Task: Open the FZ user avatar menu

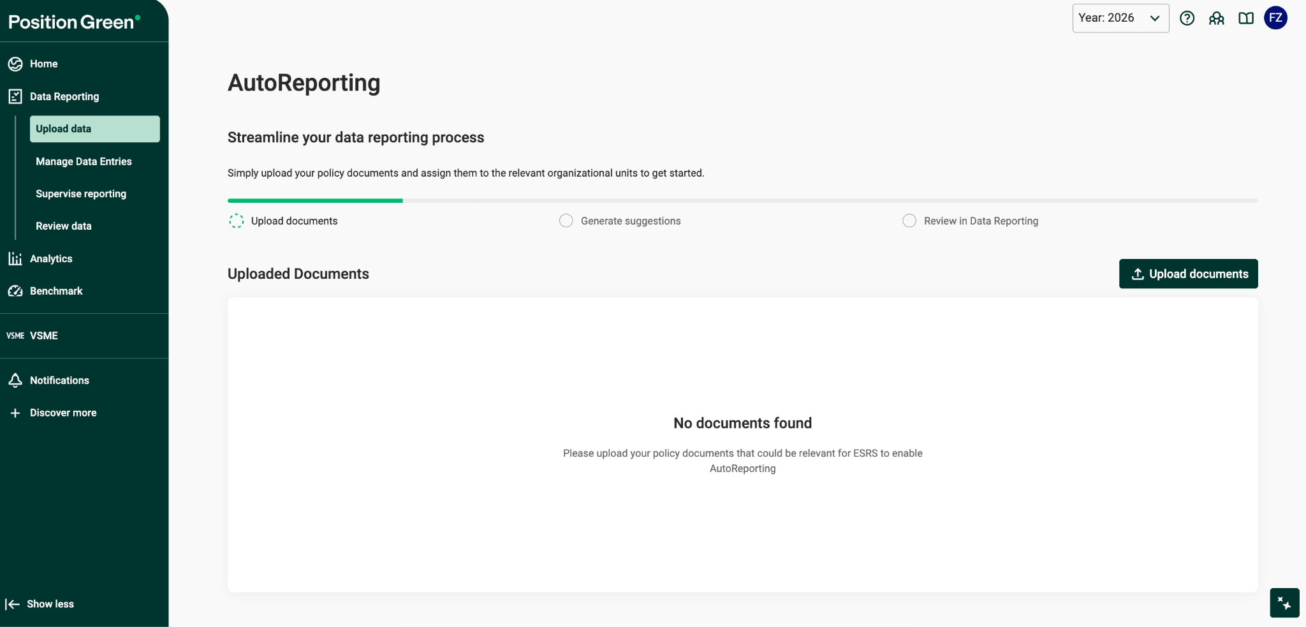Action: point(1275,18)
